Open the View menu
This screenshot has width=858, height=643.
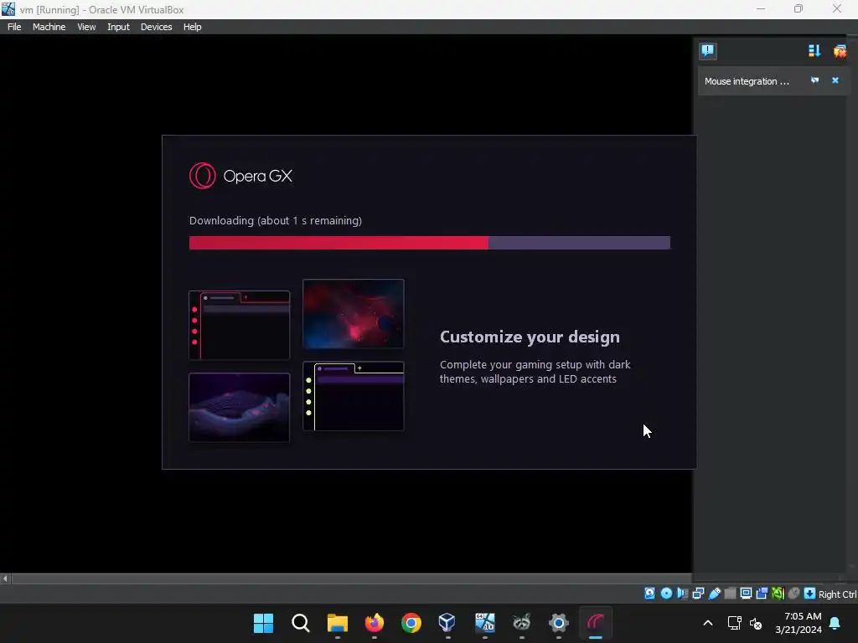pyautogui.click(x=86, y=27)
